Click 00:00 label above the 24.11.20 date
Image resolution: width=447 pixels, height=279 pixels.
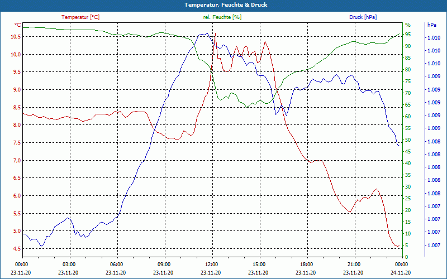tap(401, 264)
